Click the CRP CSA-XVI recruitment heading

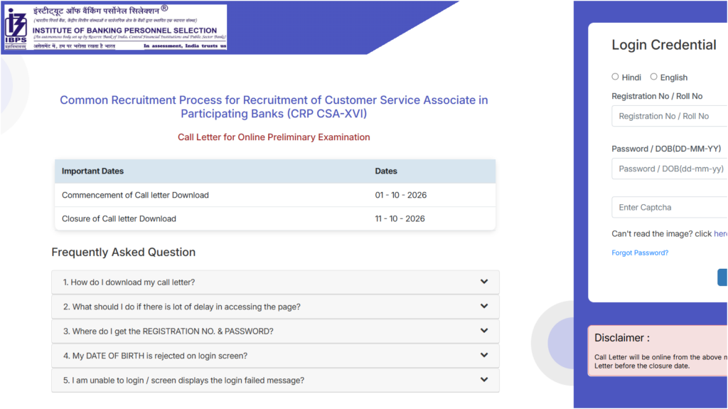pyautogui.click(x=274, y=107)
